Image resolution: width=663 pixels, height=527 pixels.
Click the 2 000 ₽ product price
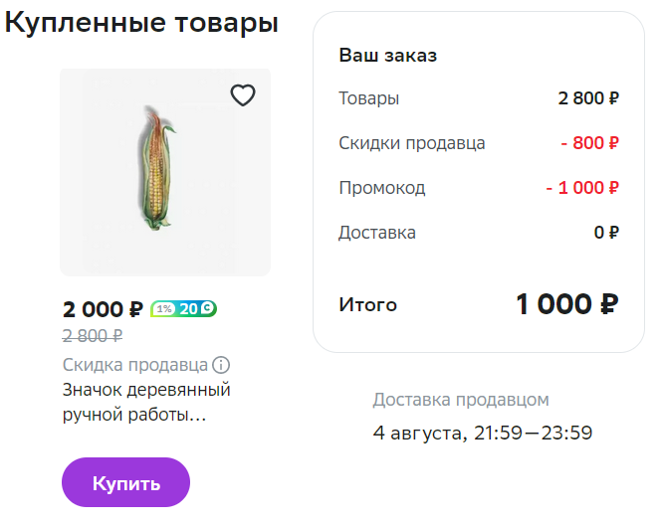pyautogui.click(x=103, y=309)
